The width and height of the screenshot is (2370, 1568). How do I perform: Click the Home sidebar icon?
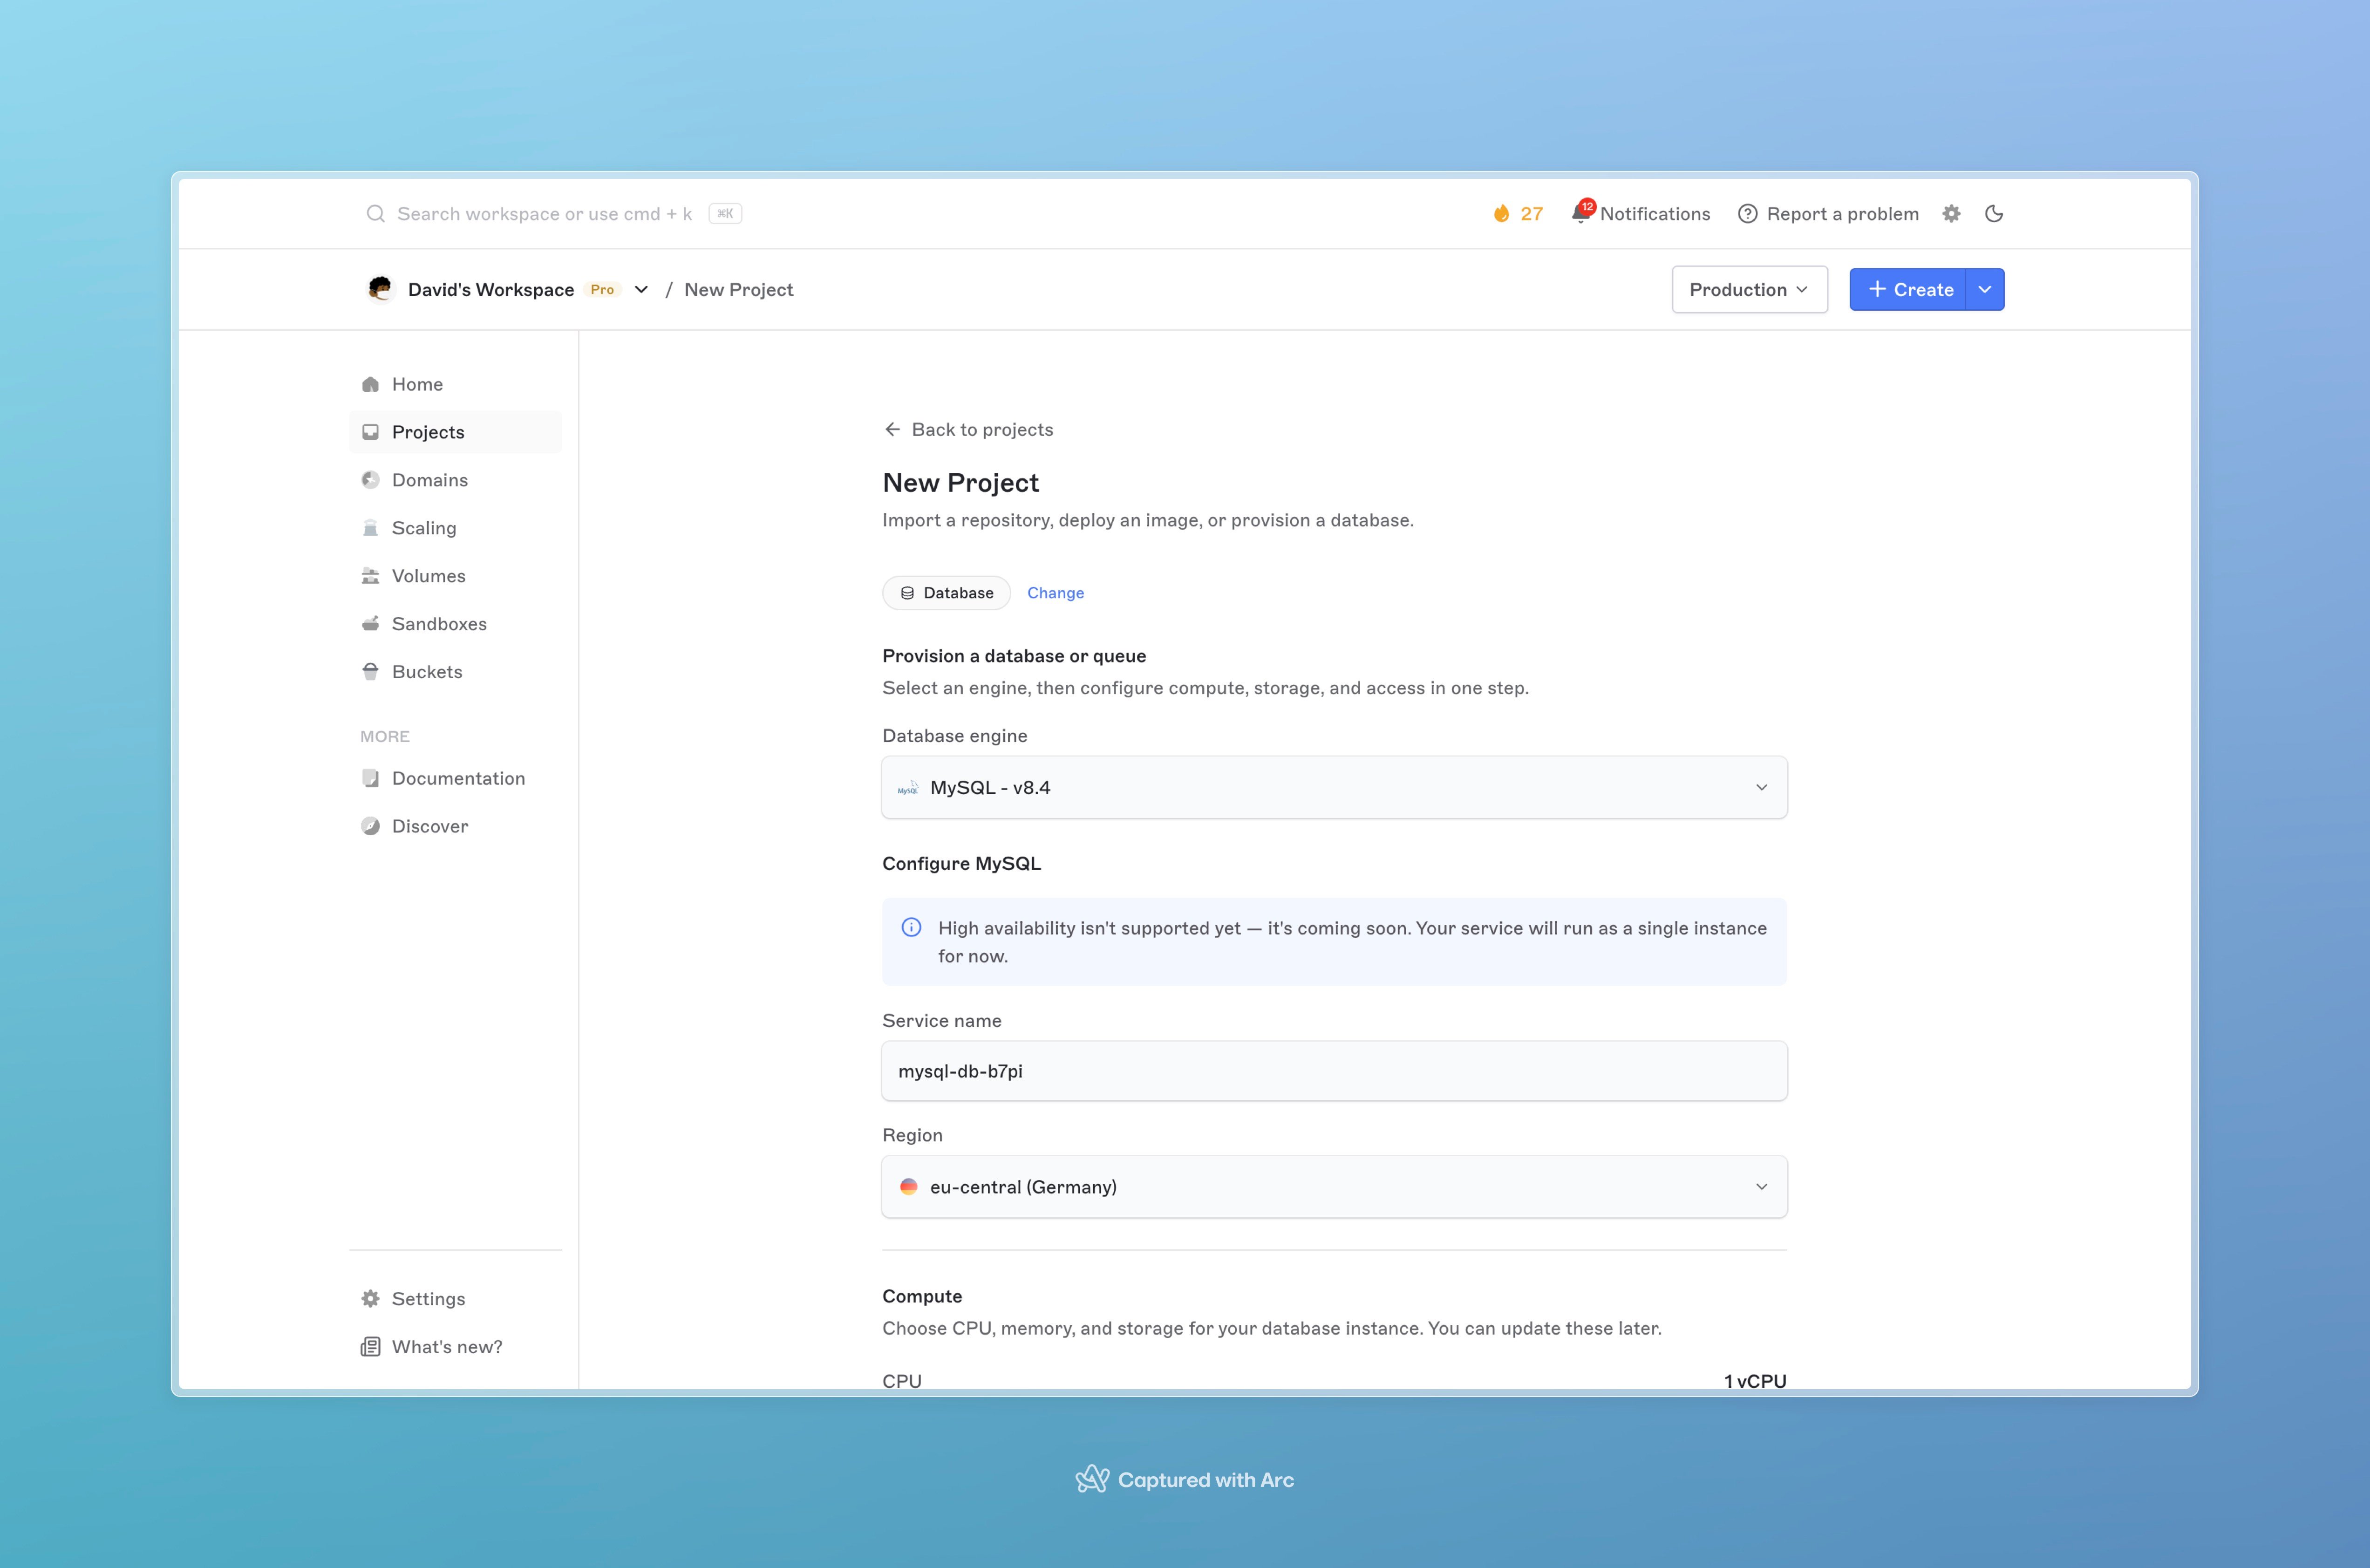(370, 384)
